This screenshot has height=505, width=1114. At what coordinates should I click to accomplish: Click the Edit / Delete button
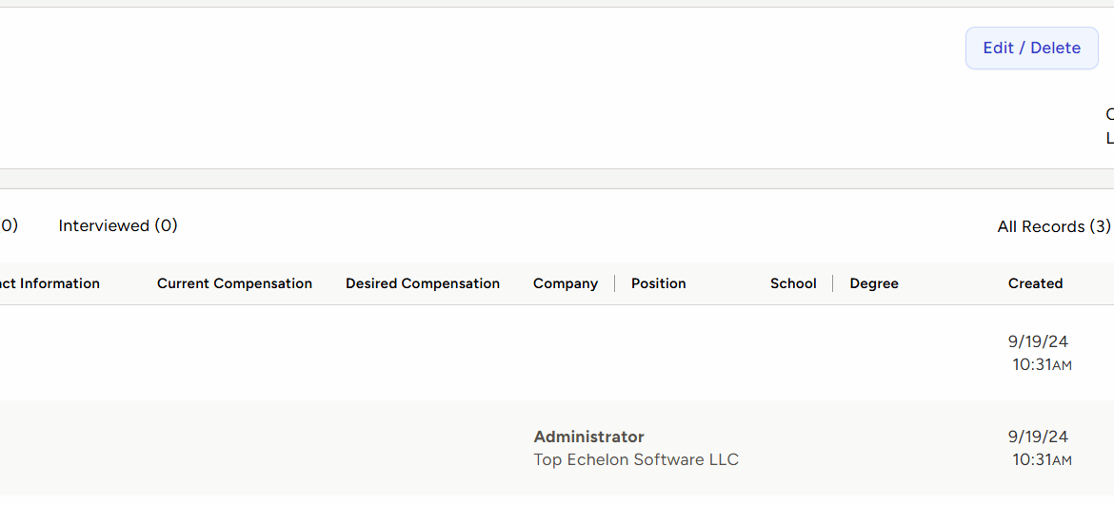[1031, 49]
